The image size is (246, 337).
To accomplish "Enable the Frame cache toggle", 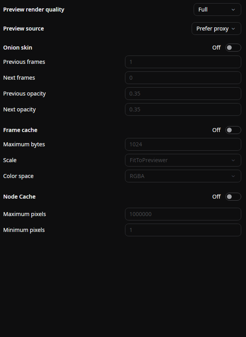I will click(233, 130).
